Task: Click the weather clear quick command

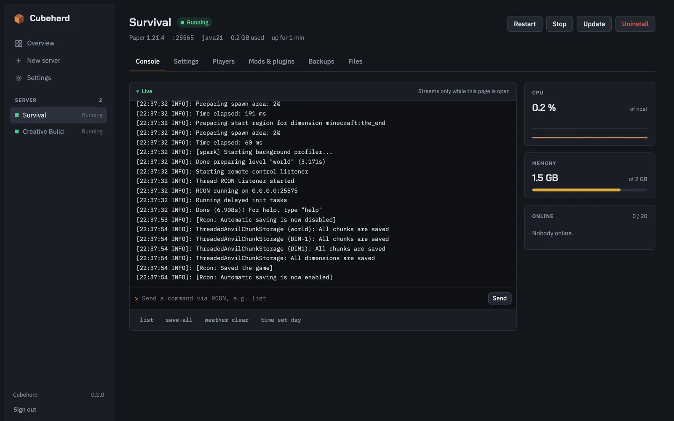Action: (x=227, y=320)
